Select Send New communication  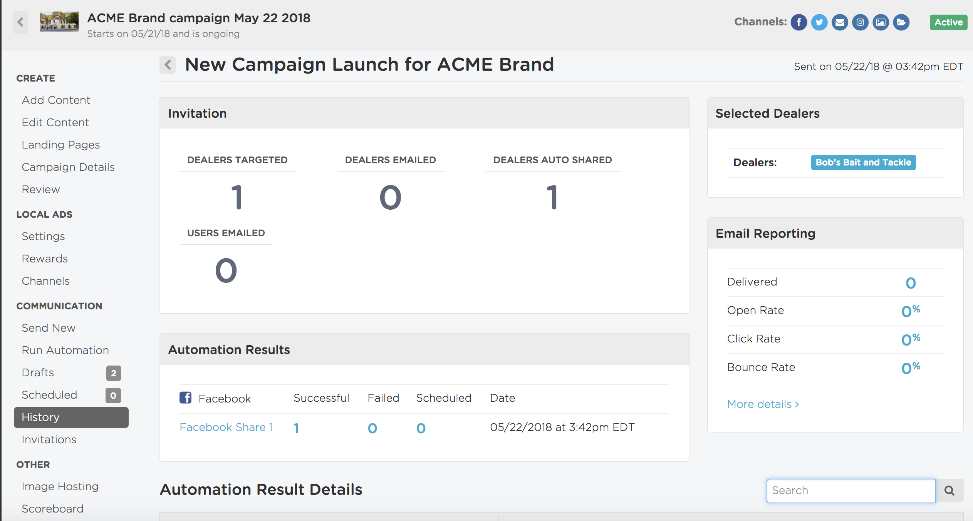(49, 328)
